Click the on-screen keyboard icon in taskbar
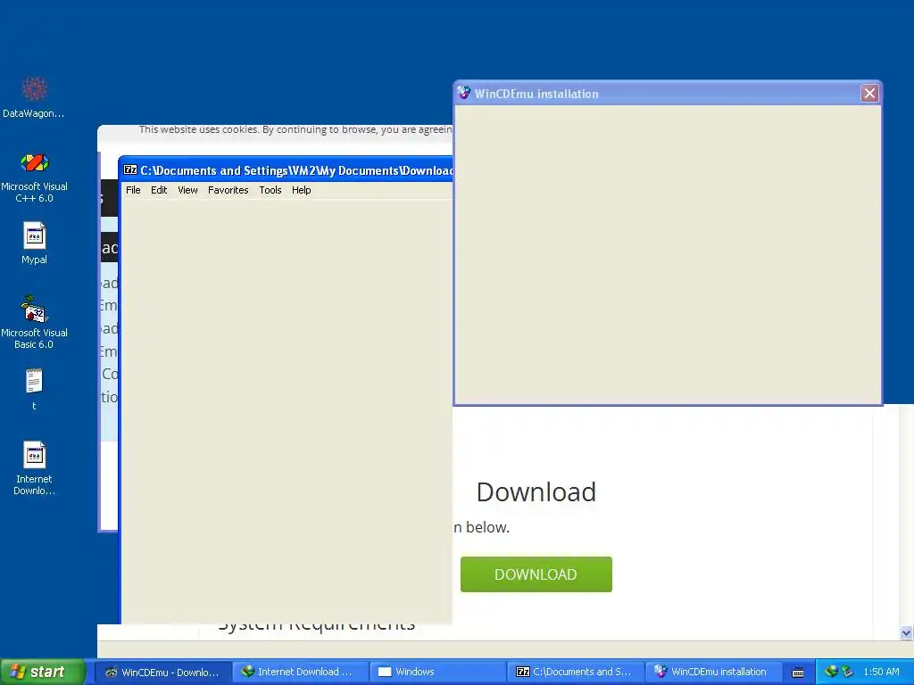 (798, 673)
